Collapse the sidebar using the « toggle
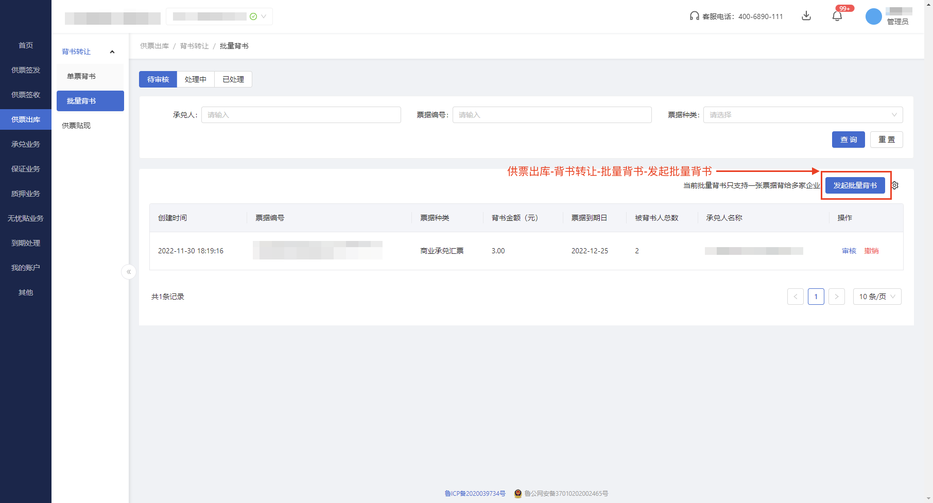The height and width of the screenshot is (503, 933). 128,272
